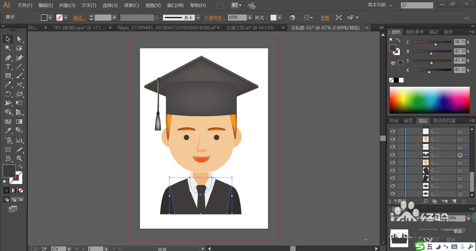Select the Type tool

(x=8, y=67)
